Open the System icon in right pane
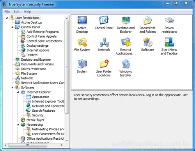 coord(82,64)
